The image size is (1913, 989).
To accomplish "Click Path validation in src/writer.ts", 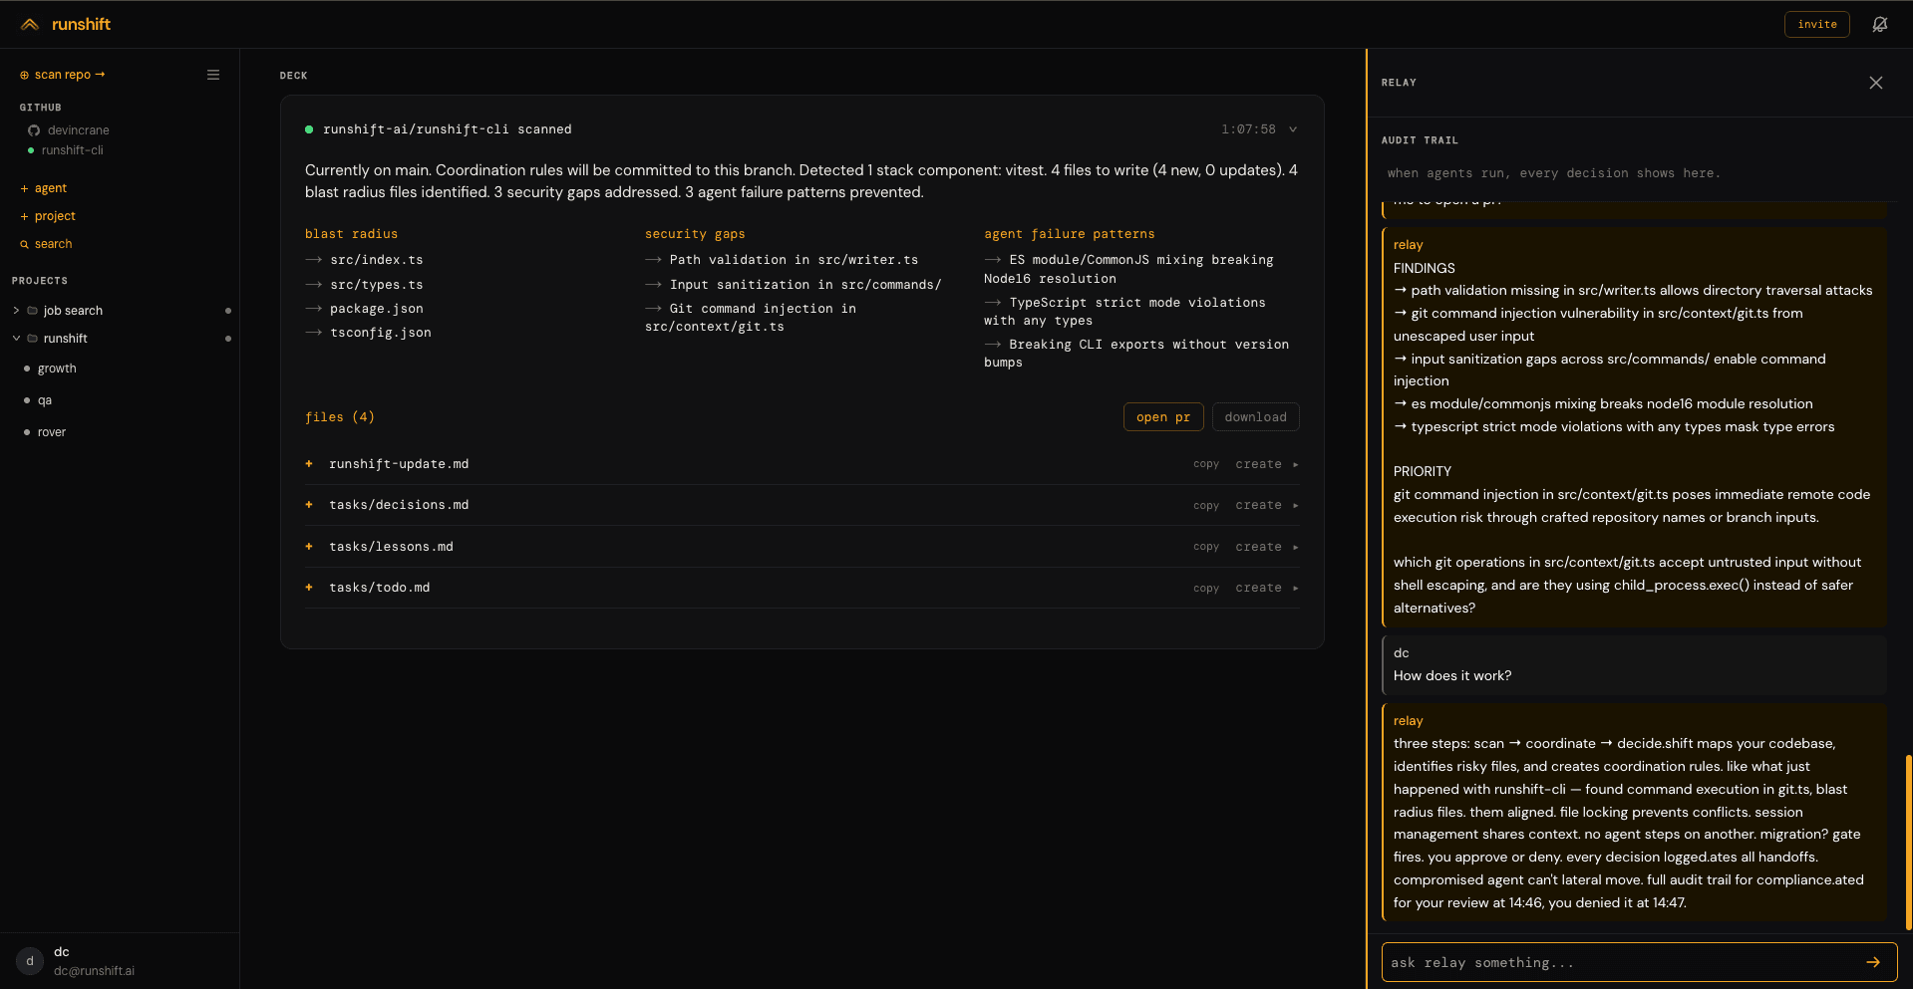I will pyautogui.click(x=794, y=260).
